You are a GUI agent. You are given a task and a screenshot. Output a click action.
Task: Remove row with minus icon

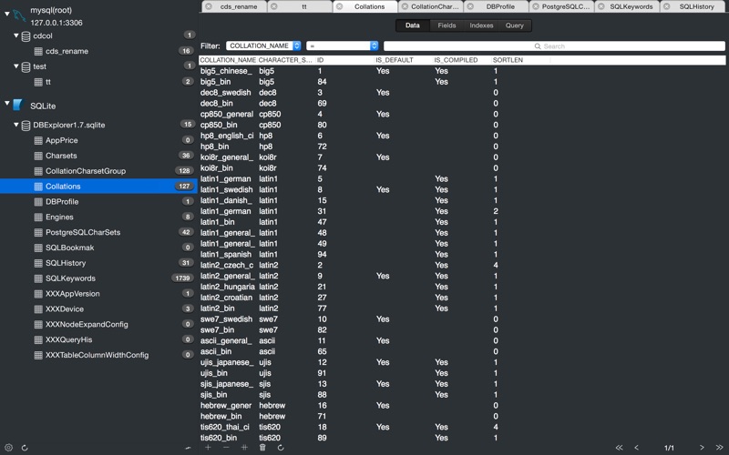point(226,447)
